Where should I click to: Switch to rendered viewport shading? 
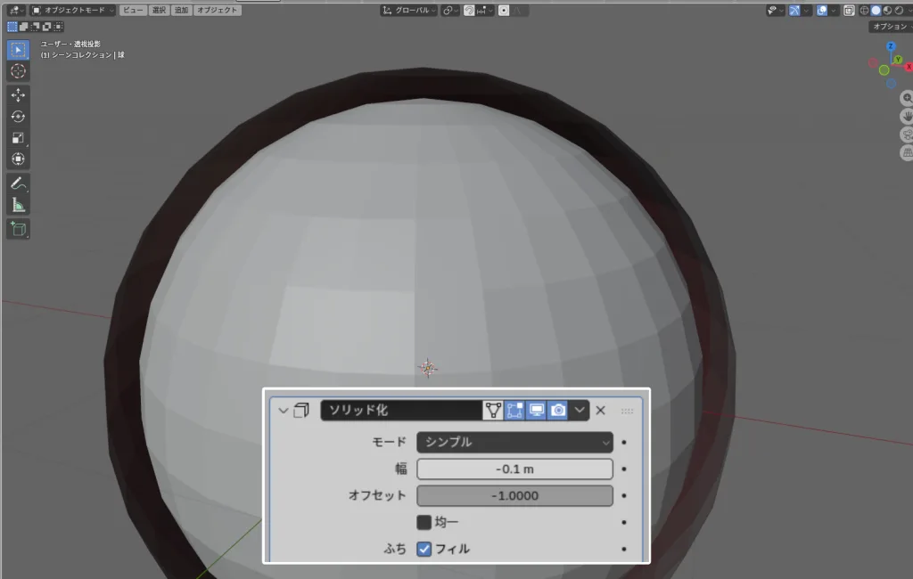coord(899,11)
